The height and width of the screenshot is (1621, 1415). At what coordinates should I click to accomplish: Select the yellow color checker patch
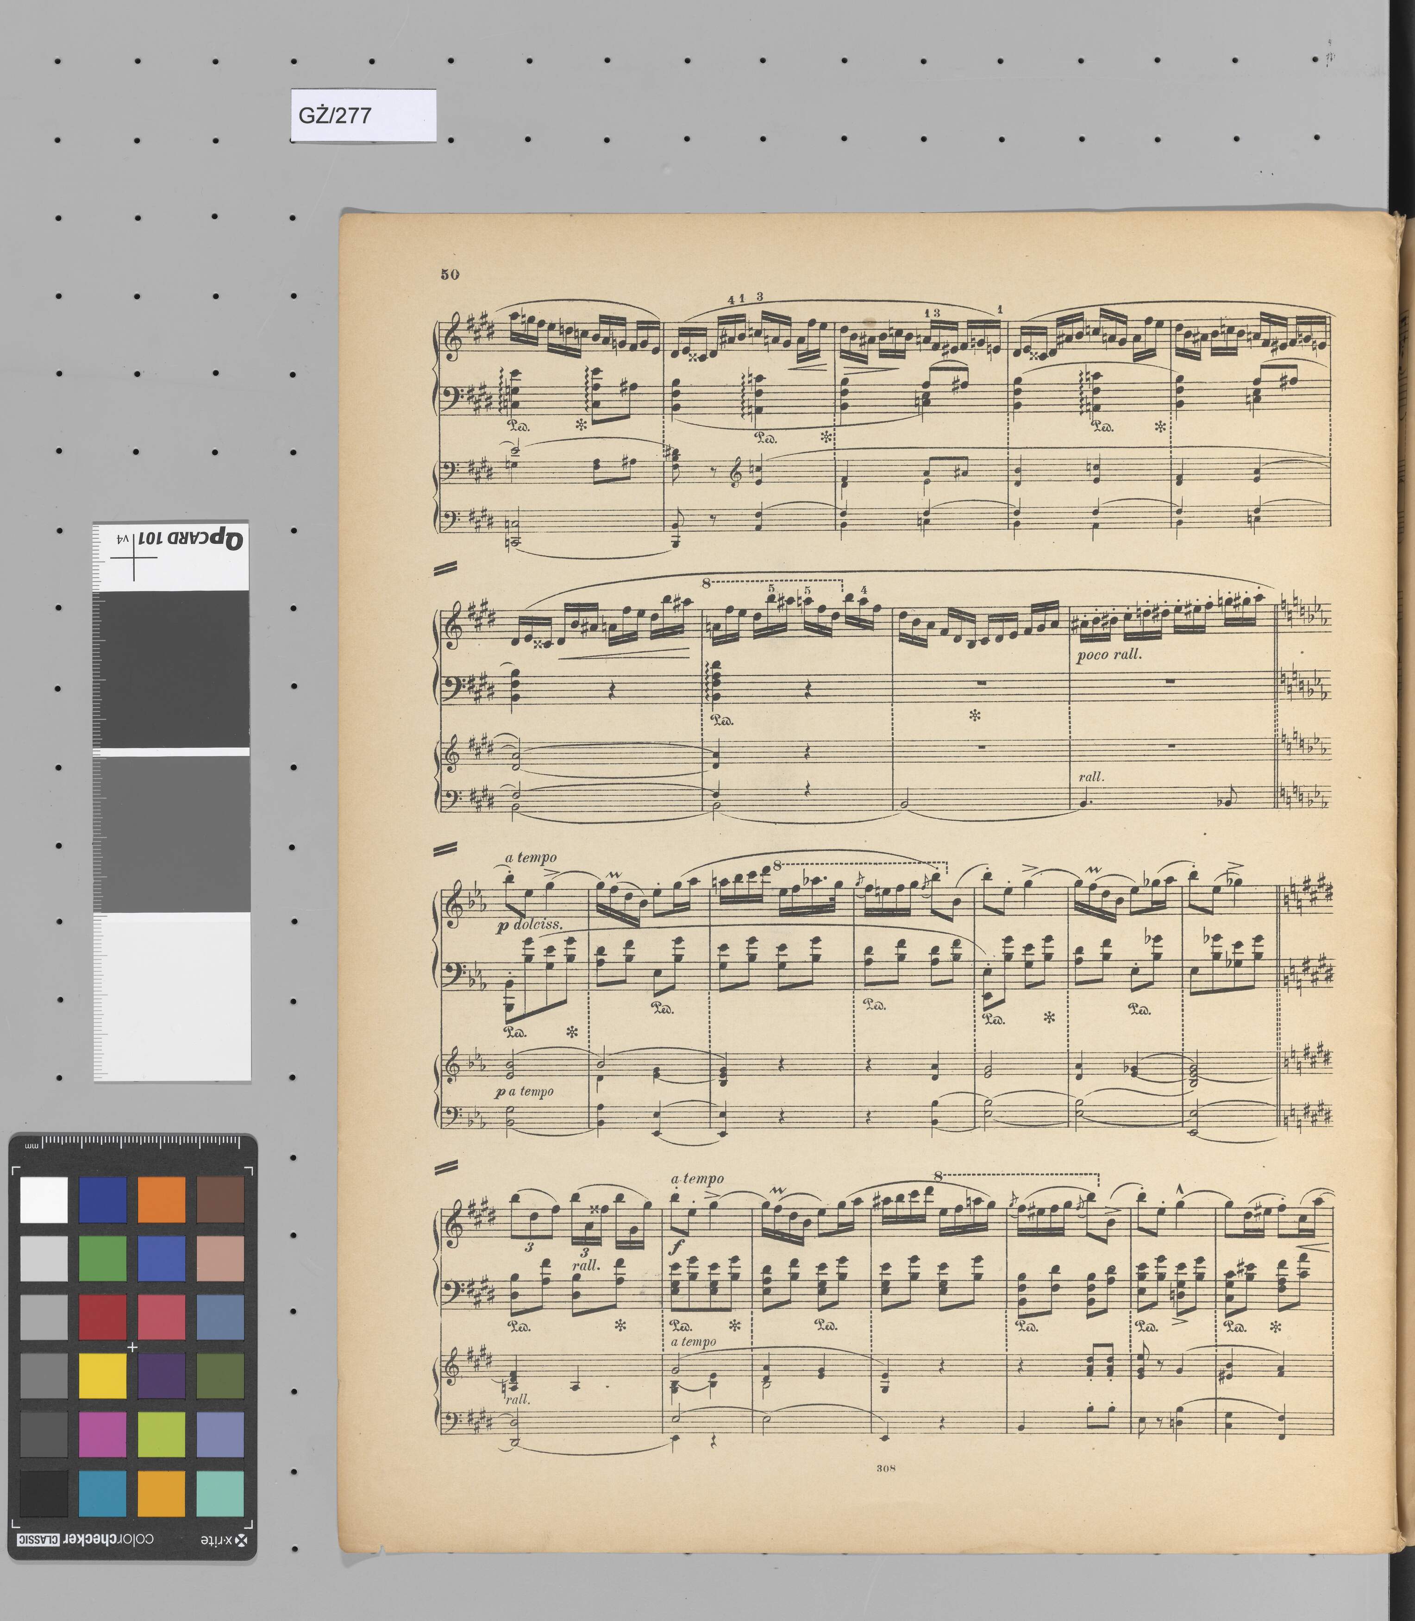click(103, 1376)
